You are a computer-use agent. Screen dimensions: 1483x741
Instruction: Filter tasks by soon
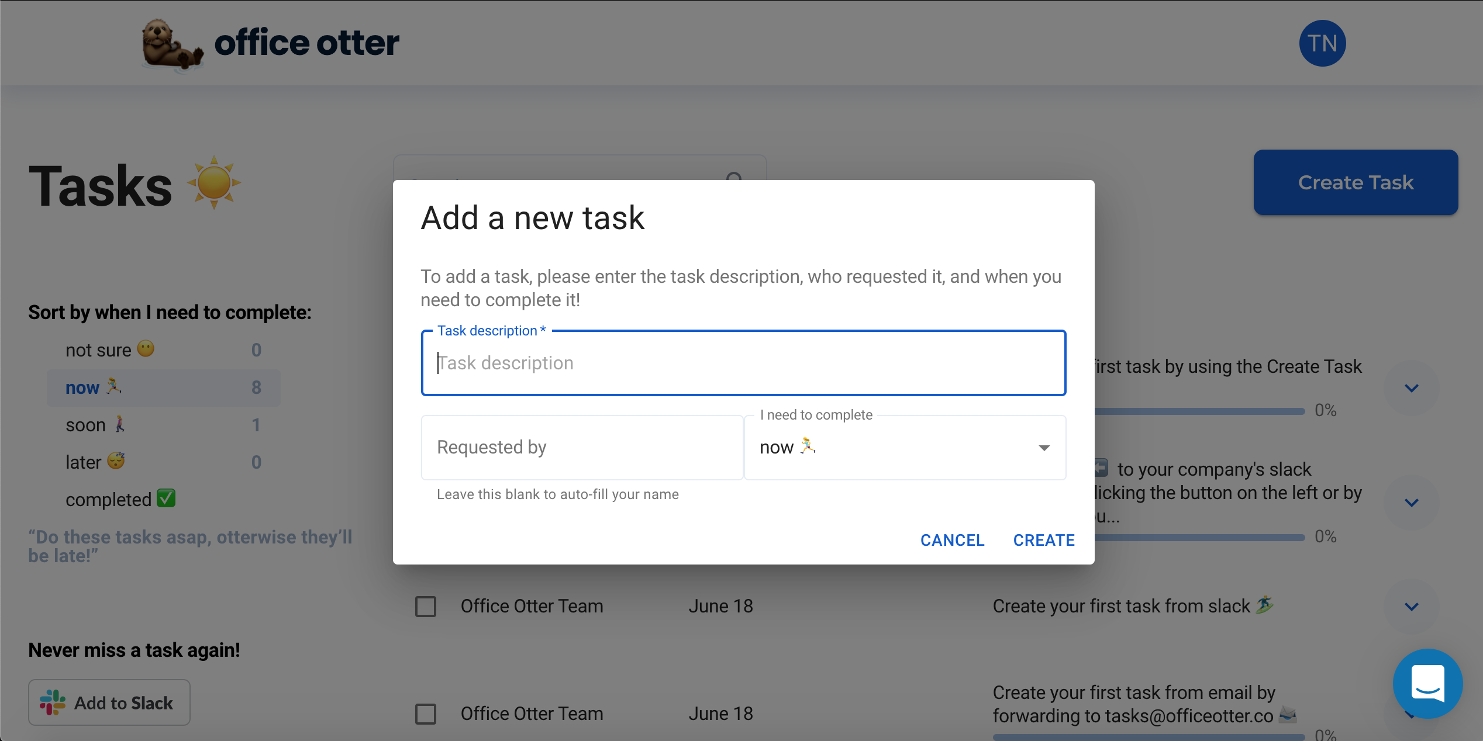pos(85,425)
